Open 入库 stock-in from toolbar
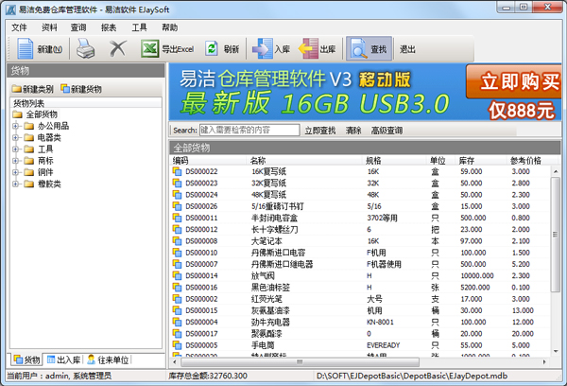The height and width of the screenshot is (386, 567). [274, 49]
